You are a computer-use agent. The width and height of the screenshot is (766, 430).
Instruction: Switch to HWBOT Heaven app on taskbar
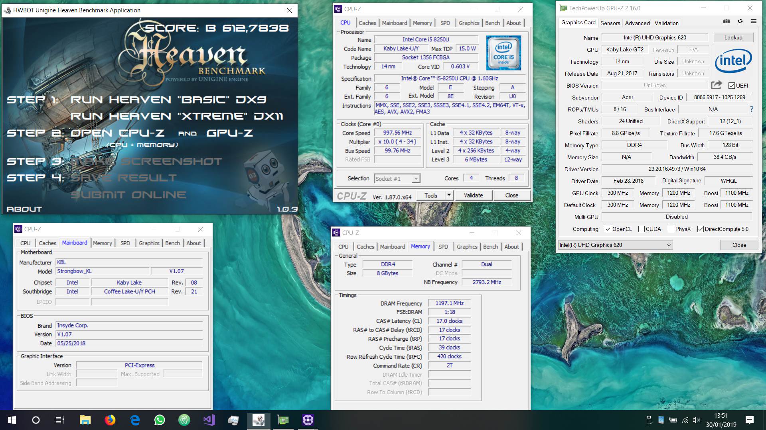coord(258,420)
